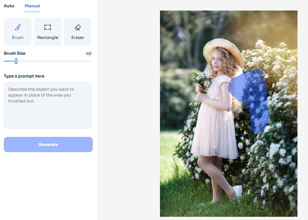This screenshot has height=220, width=308.
Task: Focus the prompt description text box
Action: 48,105
